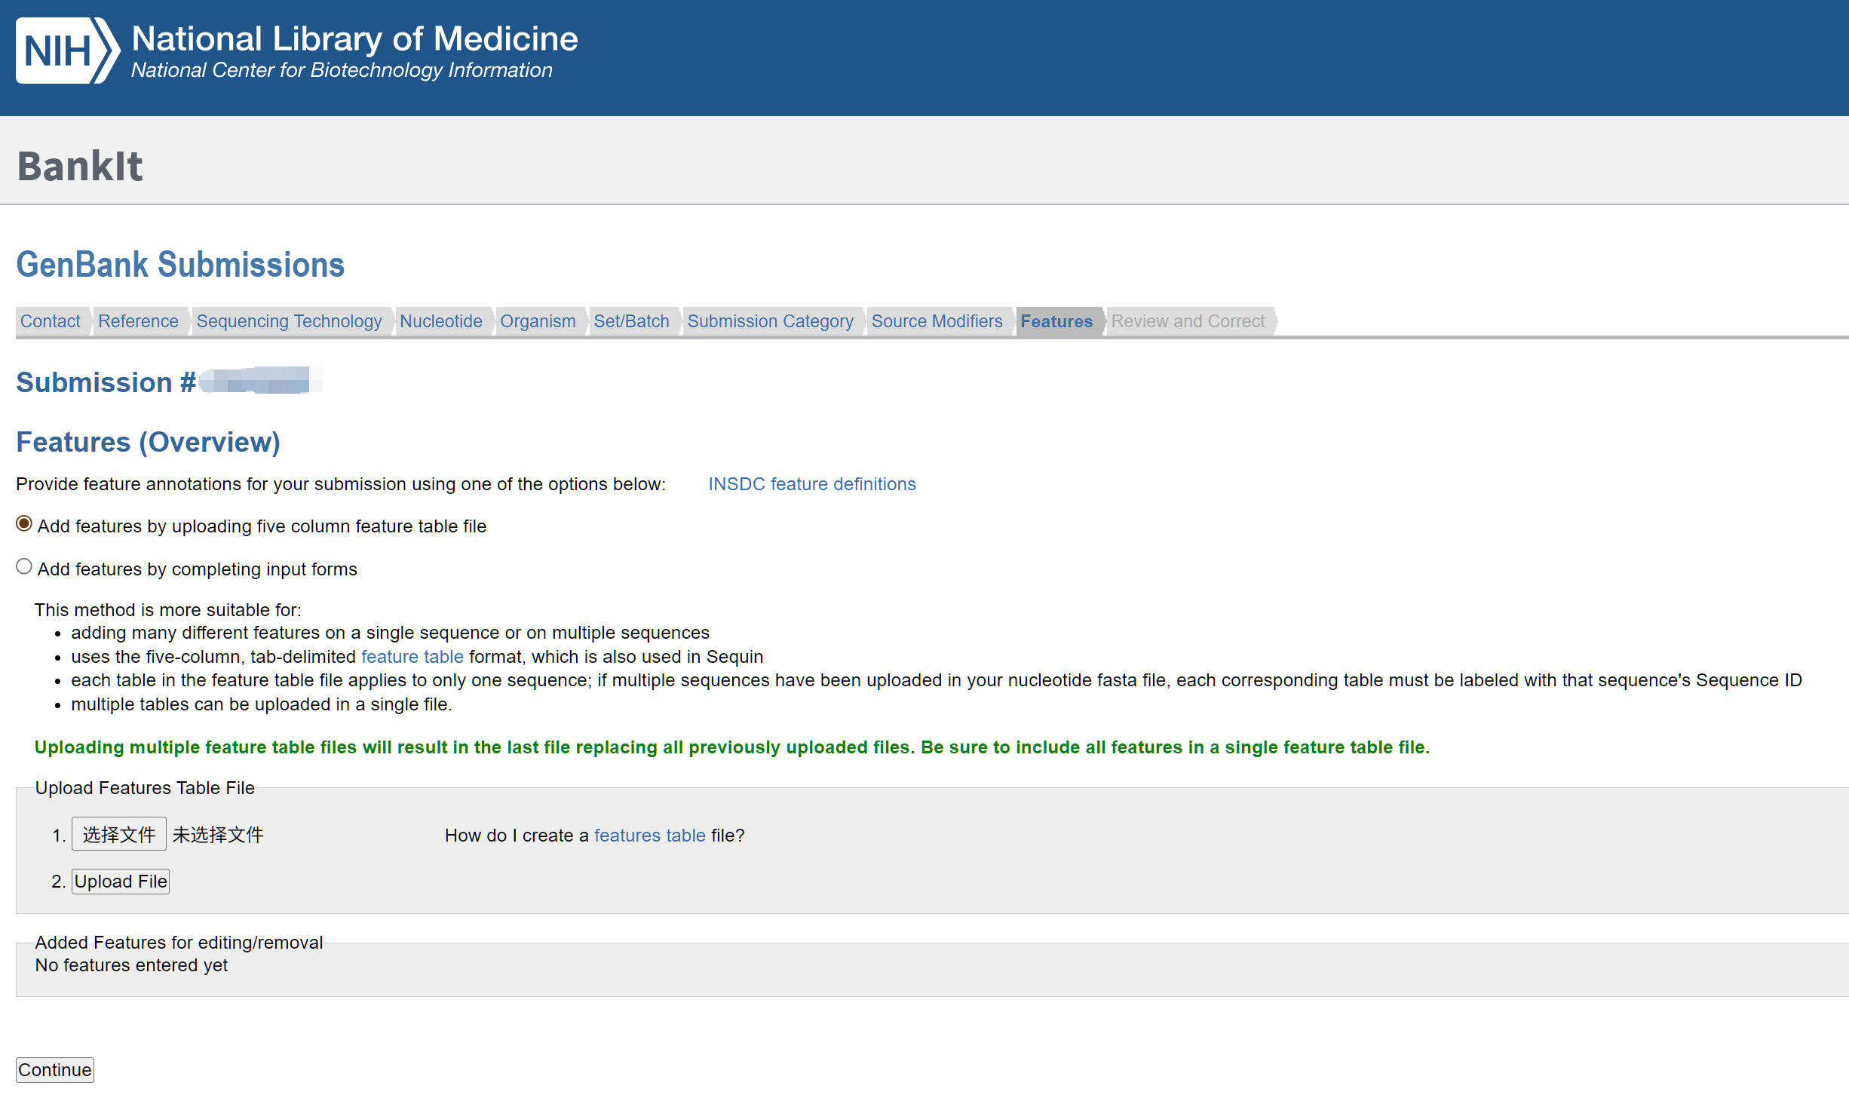Switch to Sequencing Technology tab

pos(289,321)
